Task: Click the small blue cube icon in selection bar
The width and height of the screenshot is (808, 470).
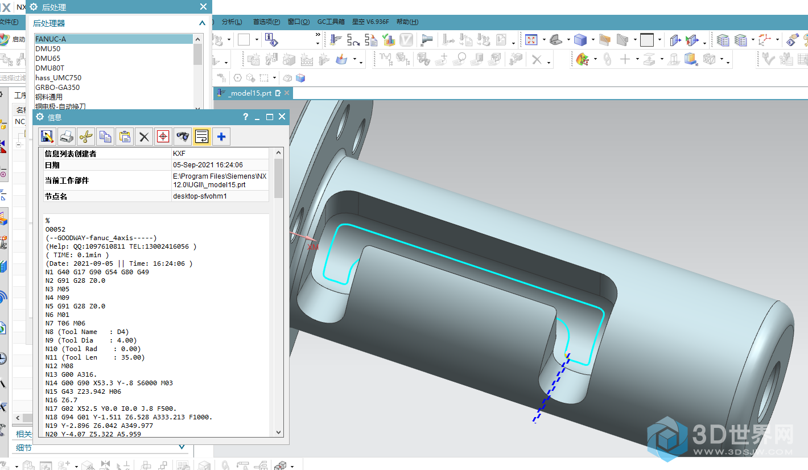Action: click(300, 78)
